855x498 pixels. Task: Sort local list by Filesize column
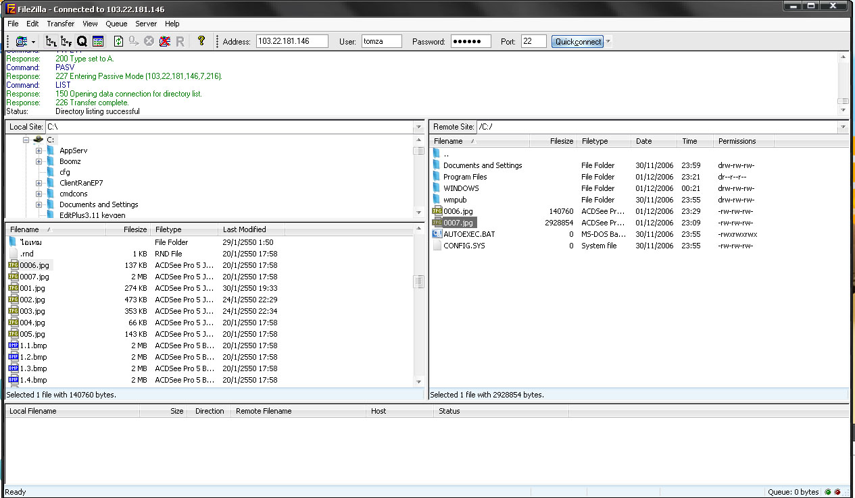tap(128, 229)
